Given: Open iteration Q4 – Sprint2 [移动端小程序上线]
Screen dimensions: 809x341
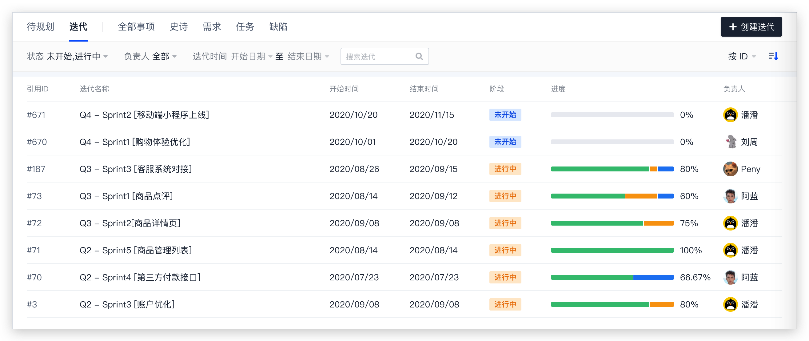Looking at the screenshot, I should [x=144, y=115].
